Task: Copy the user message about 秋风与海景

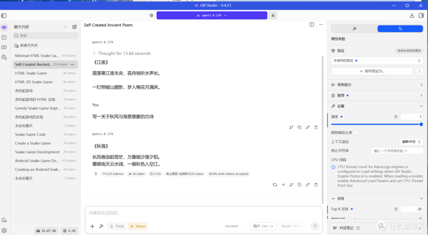Action: pyautogui.click(x=300, y=128)
